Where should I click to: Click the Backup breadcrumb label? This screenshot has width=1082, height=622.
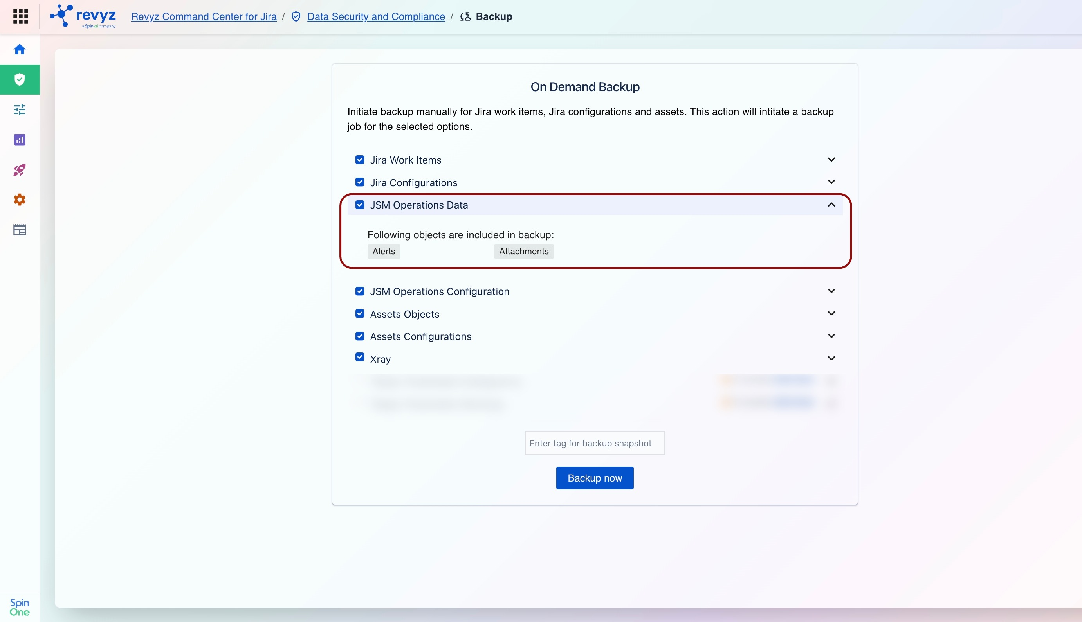[494, 17]
